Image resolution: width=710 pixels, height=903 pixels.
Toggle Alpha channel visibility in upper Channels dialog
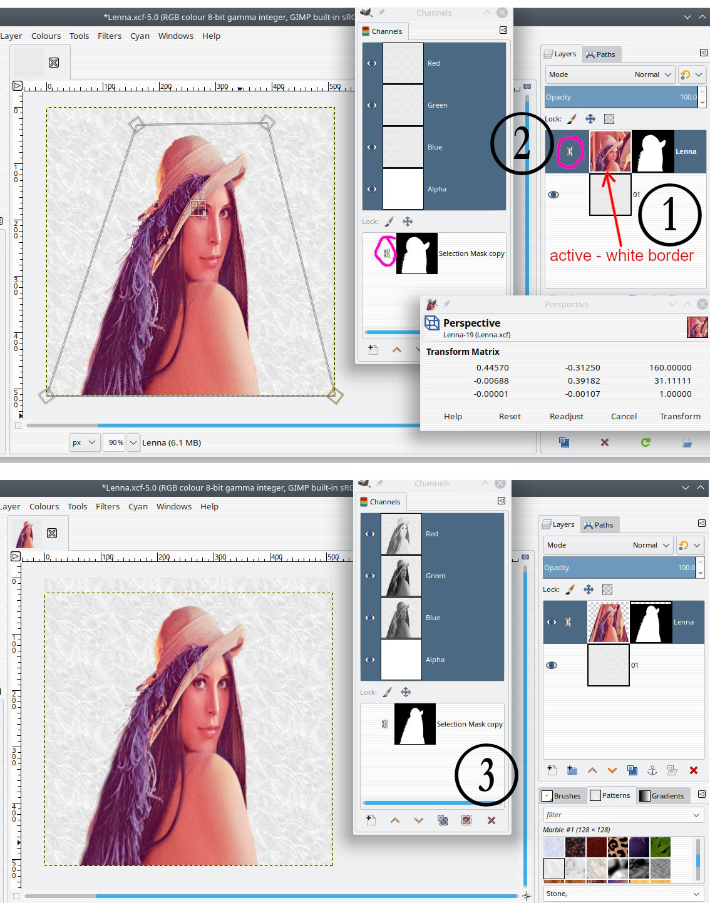point(372,189)
